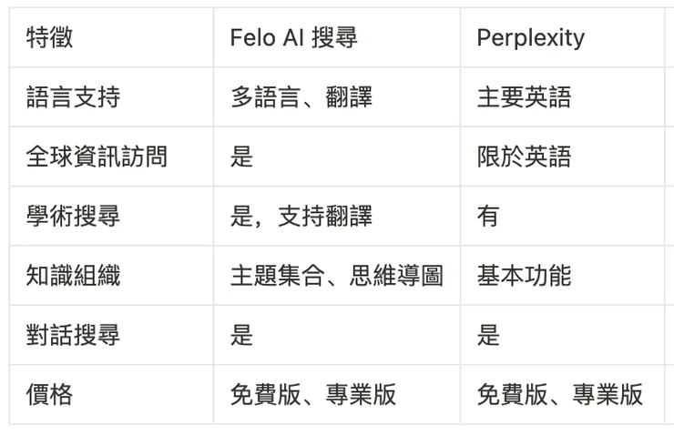Image resolution: width=674 pixels, height=435 pixels.
Task: Select the 語言支持 row label
Action: 73,97
